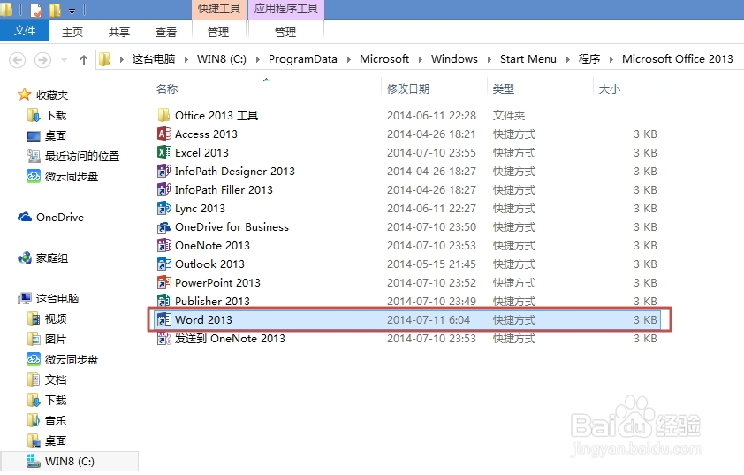Expand the chevron after Start Menu in address bar

click(x=567, y=59)
